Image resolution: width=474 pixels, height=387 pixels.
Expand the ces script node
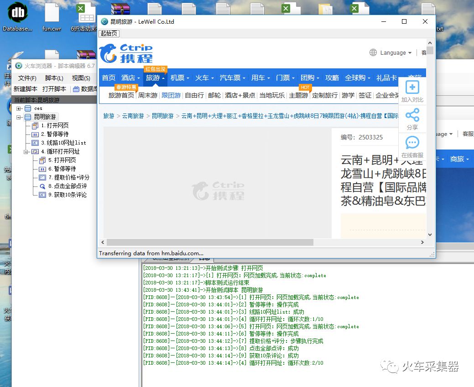(x=19, y=108)
